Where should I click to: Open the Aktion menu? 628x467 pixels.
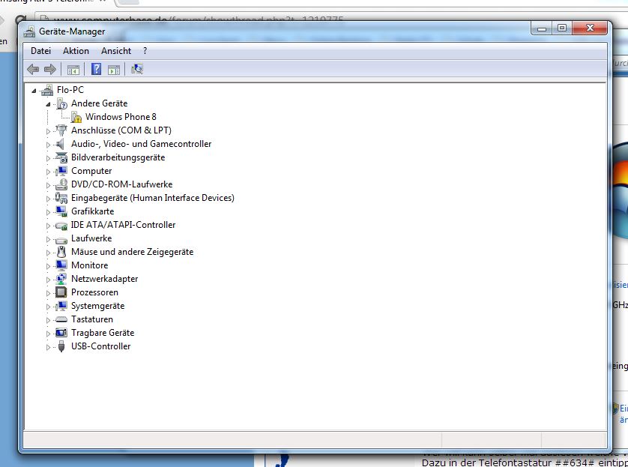pos(76,51)
